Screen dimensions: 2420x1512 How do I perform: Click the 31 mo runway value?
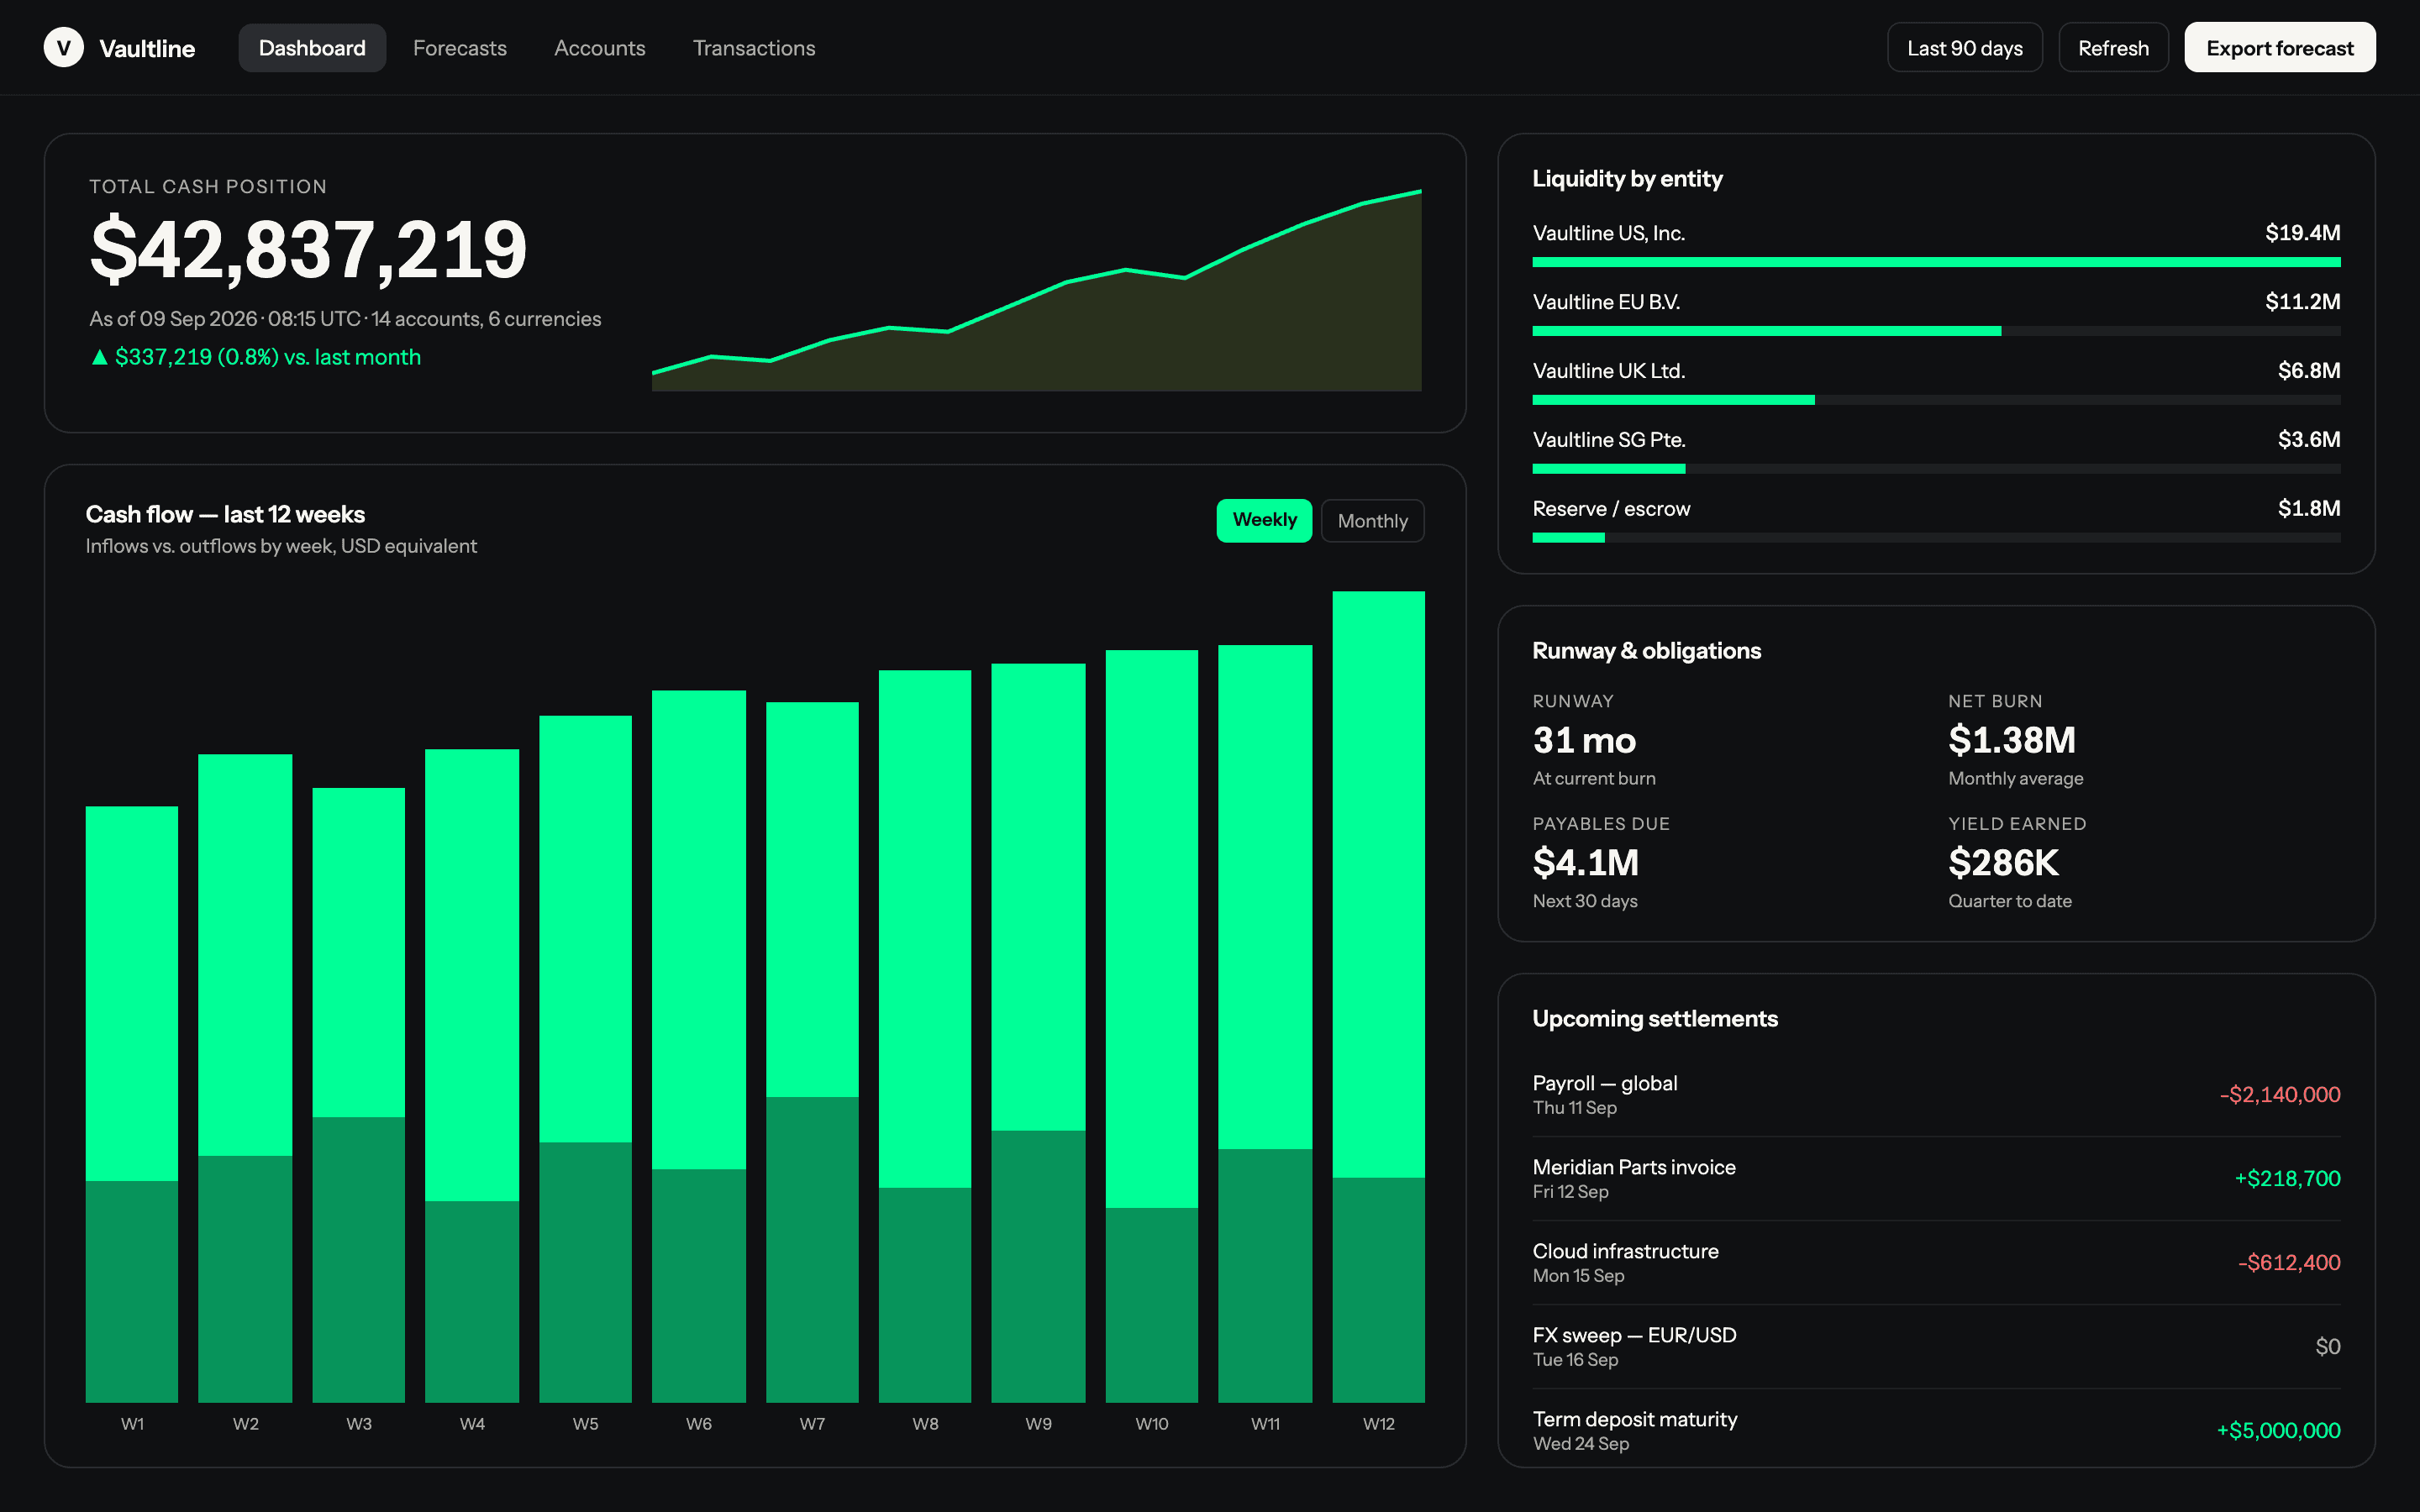1584,740
